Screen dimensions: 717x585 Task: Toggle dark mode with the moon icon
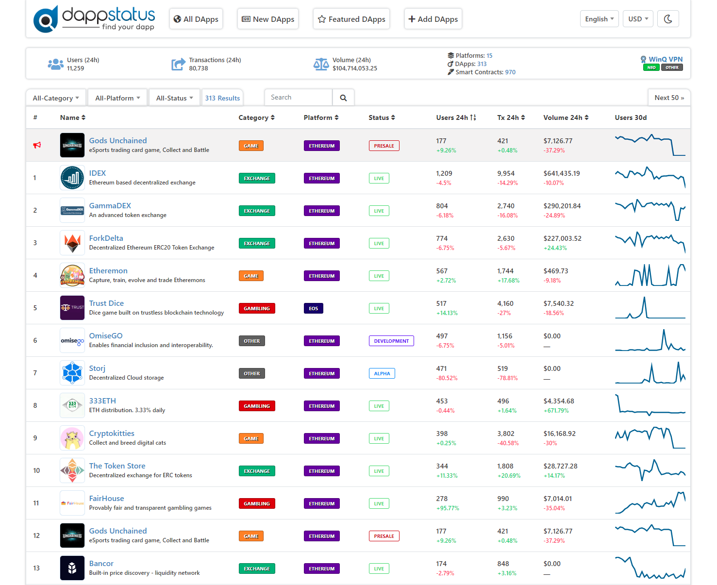668,18
